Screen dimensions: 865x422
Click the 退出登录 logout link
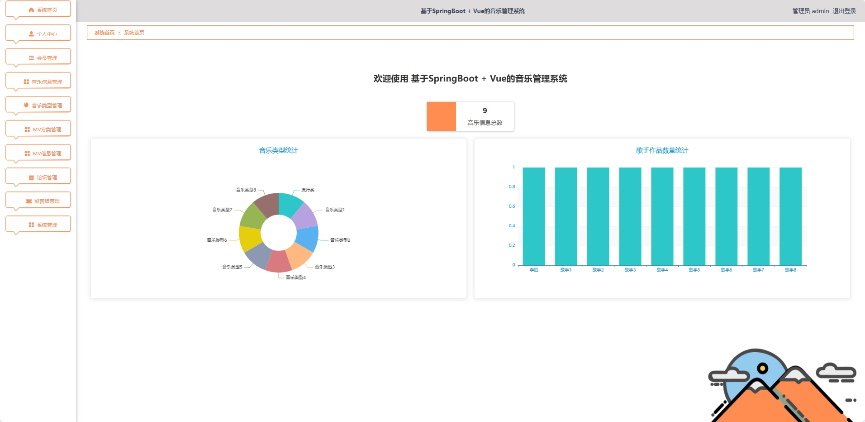844,11
